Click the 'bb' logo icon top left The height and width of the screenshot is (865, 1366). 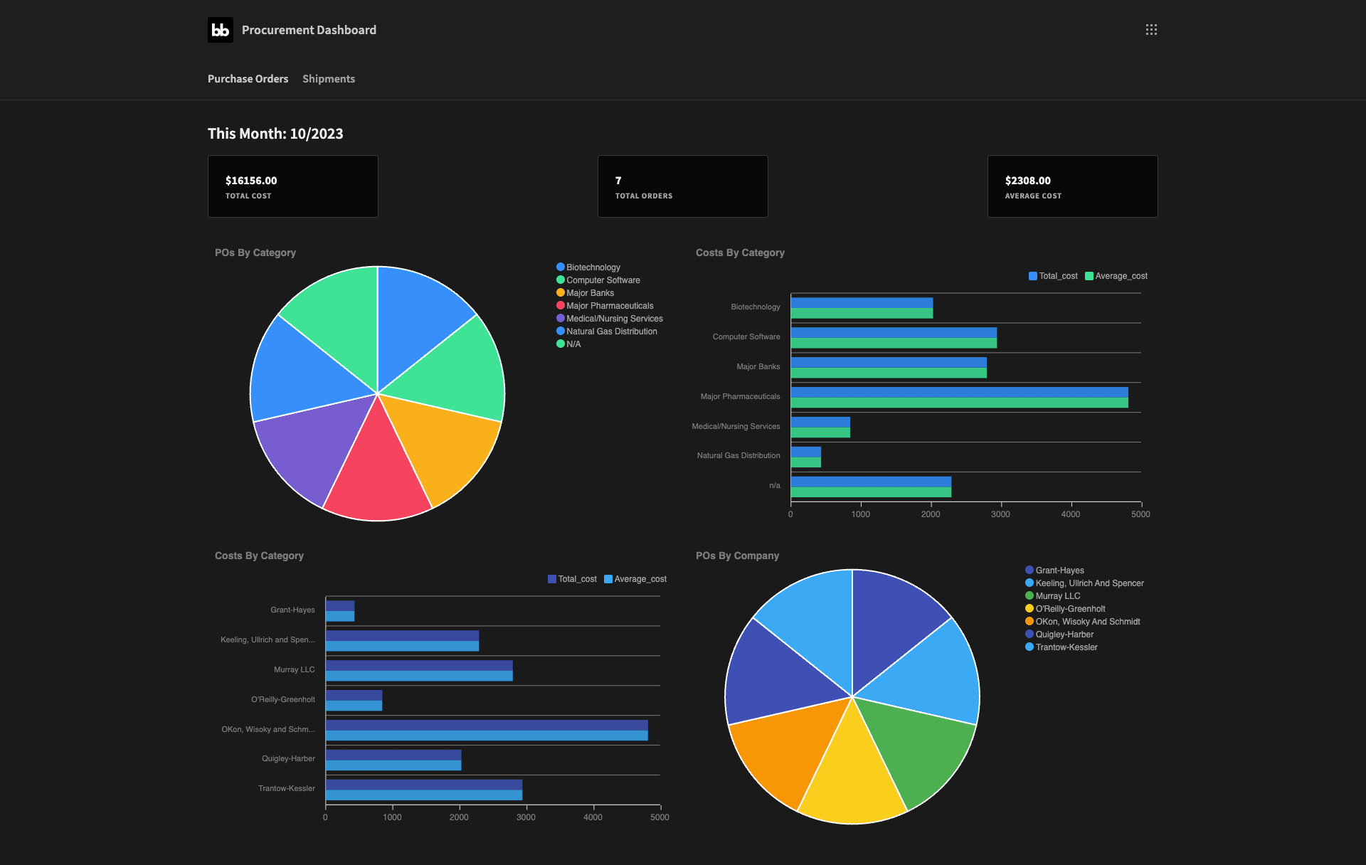(219, 29)
